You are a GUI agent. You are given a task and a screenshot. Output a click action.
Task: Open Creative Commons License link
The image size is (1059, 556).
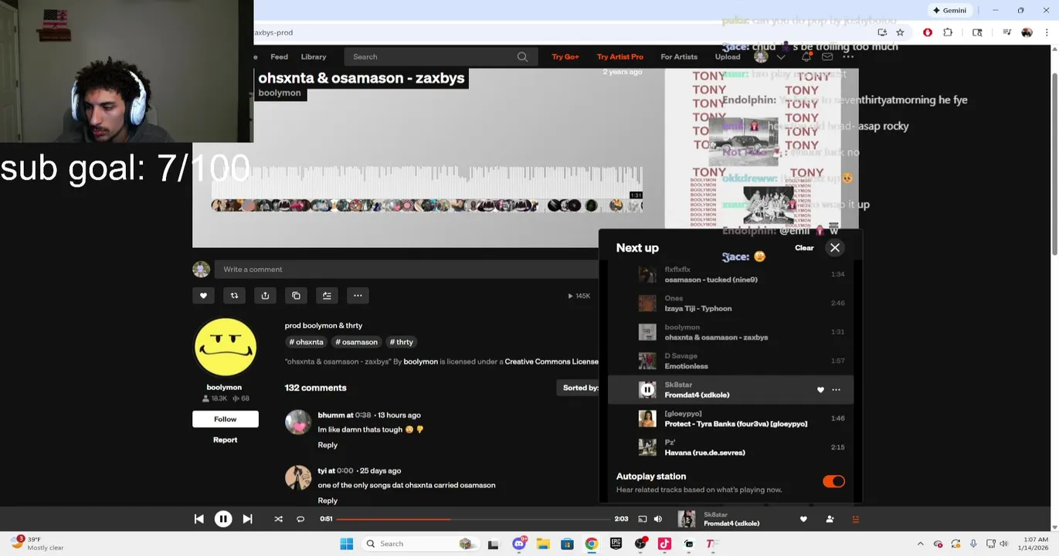point(552,361)
